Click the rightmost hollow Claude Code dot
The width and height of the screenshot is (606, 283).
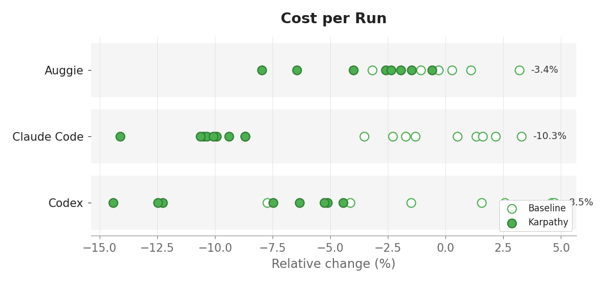[x=522, y=136]
